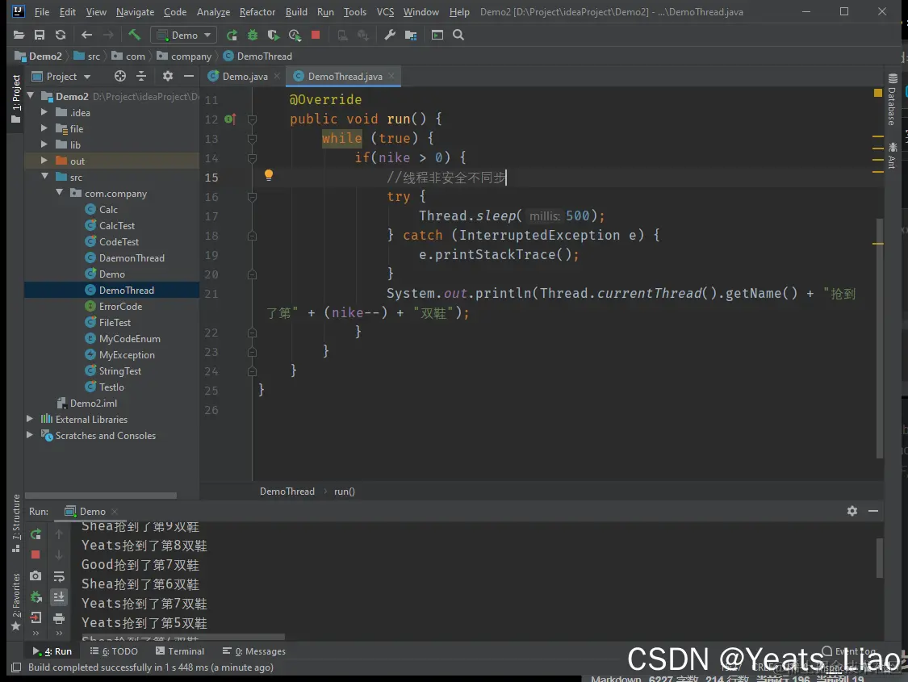
Task: Fold the try block at line 16
Action: (x=252, y=197)
